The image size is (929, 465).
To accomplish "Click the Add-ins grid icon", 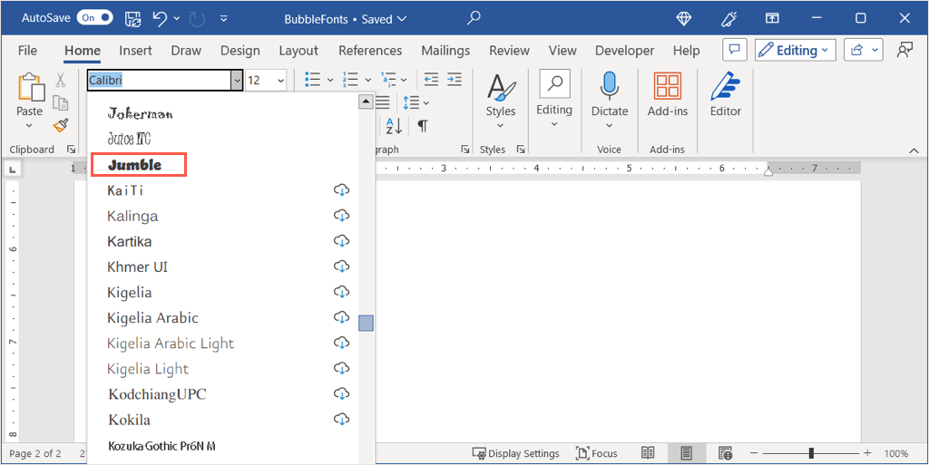I will (667, 86).
